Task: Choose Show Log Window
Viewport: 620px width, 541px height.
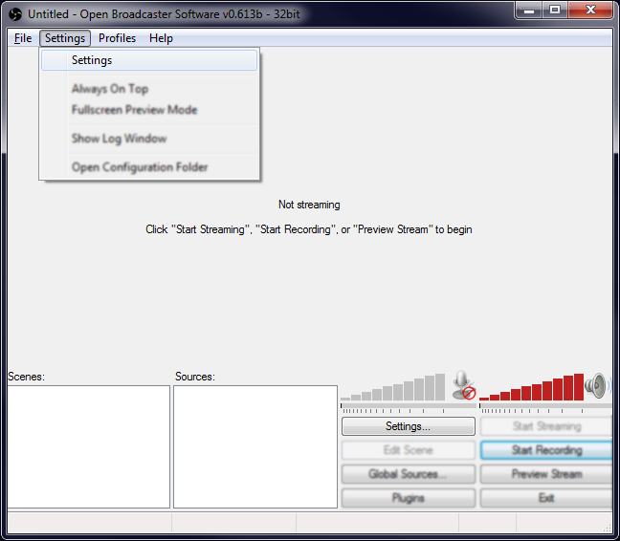Action: (149, 139)
